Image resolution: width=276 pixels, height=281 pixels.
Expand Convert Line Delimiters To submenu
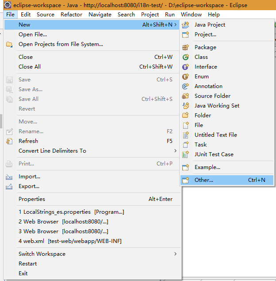click(176, 151)
